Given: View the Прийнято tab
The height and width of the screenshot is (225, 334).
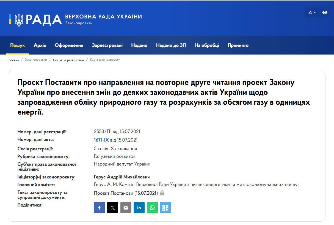Looking at the screenshot, I should click(x=238, y=45).
